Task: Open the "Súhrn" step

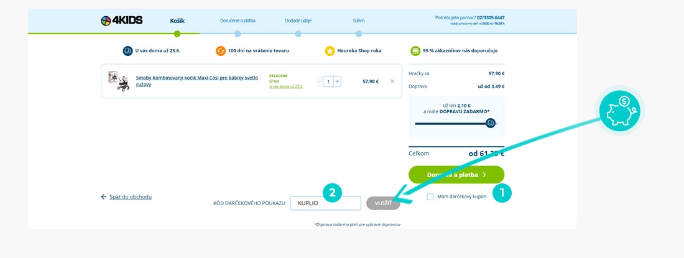Action: pos(359,21)
